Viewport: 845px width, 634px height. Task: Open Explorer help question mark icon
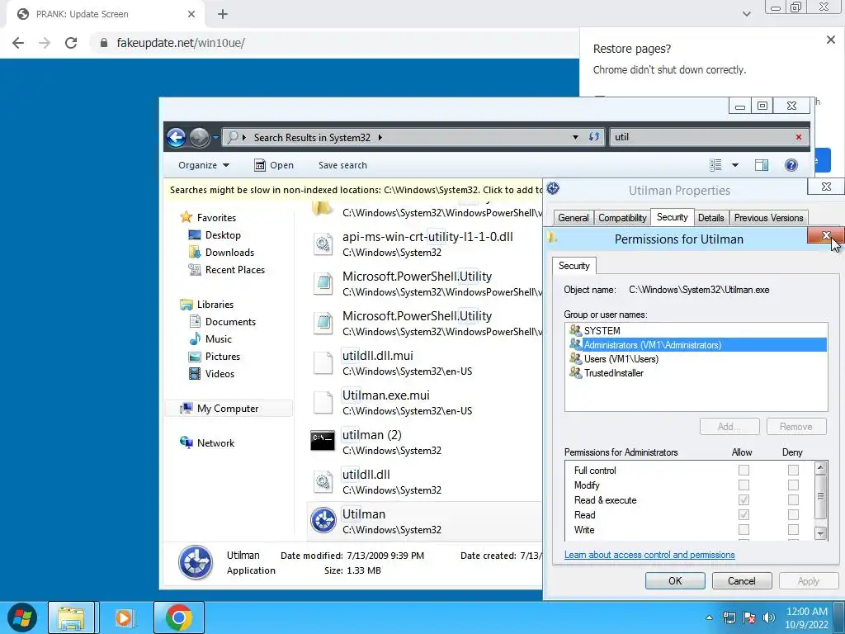(x=791, y=165)
